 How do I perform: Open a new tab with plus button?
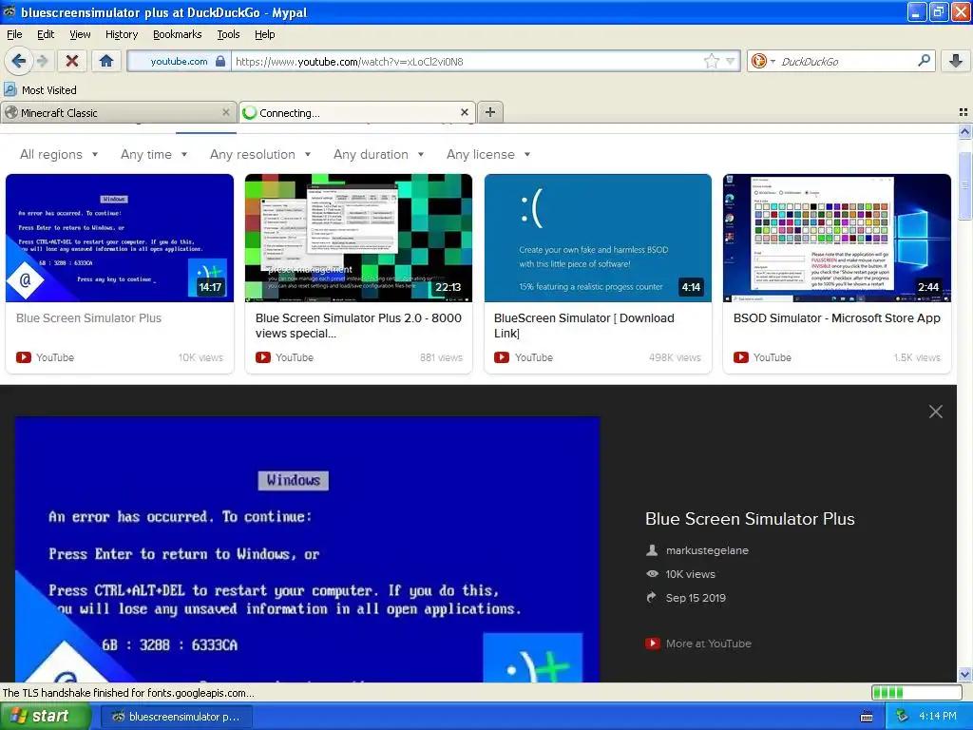click(x=490, y=112)
